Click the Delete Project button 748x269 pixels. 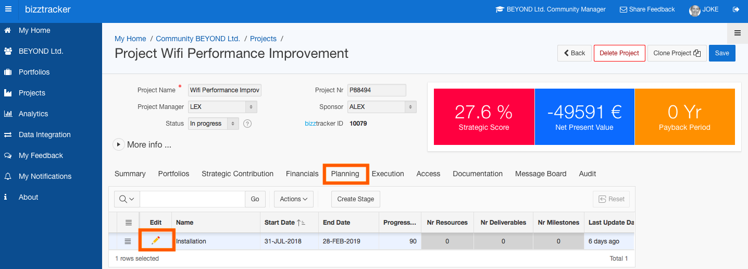(619, 53)
